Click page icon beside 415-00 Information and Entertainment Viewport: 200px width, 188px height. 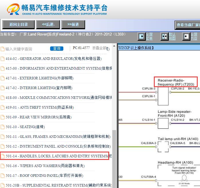(2, 68)
